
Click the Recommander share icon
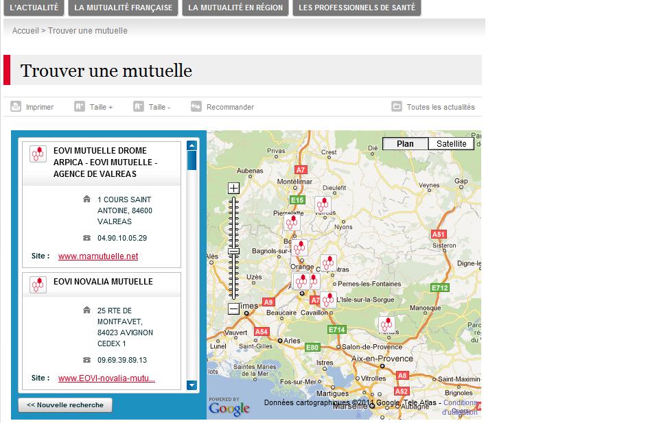click(x=196, y=106)
